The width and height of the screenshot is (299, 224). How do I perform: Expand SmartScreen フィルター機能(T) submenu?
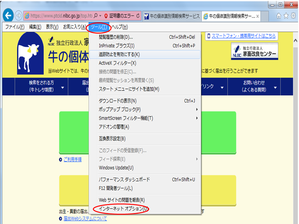tap(145, 118)
